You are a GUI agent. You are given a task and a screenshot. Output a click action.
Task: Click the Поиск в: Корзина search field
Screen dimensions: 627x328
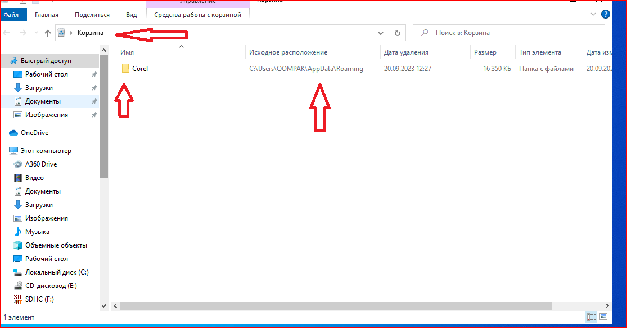tap(509, 33)
